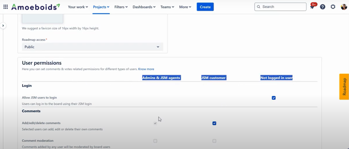This screenshot has height=149, width=349.
Task: Click the Comment moderation label
Action: click(38, 141)
